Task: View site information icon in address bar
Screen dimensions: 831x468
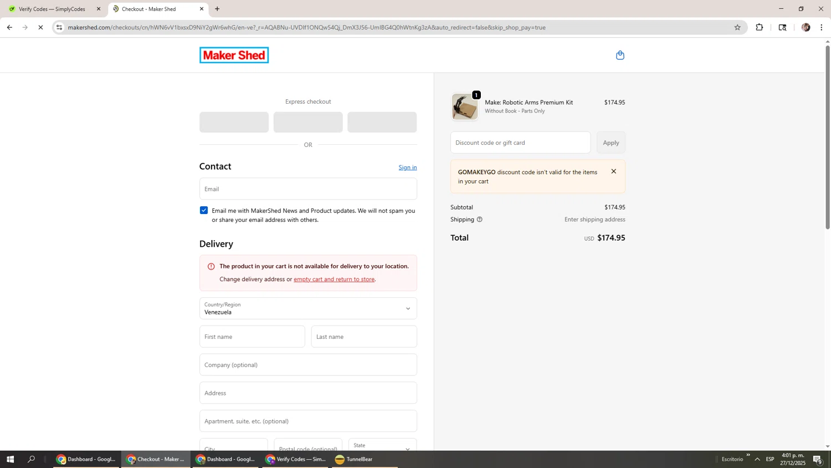Action: [x=59, y=27]
